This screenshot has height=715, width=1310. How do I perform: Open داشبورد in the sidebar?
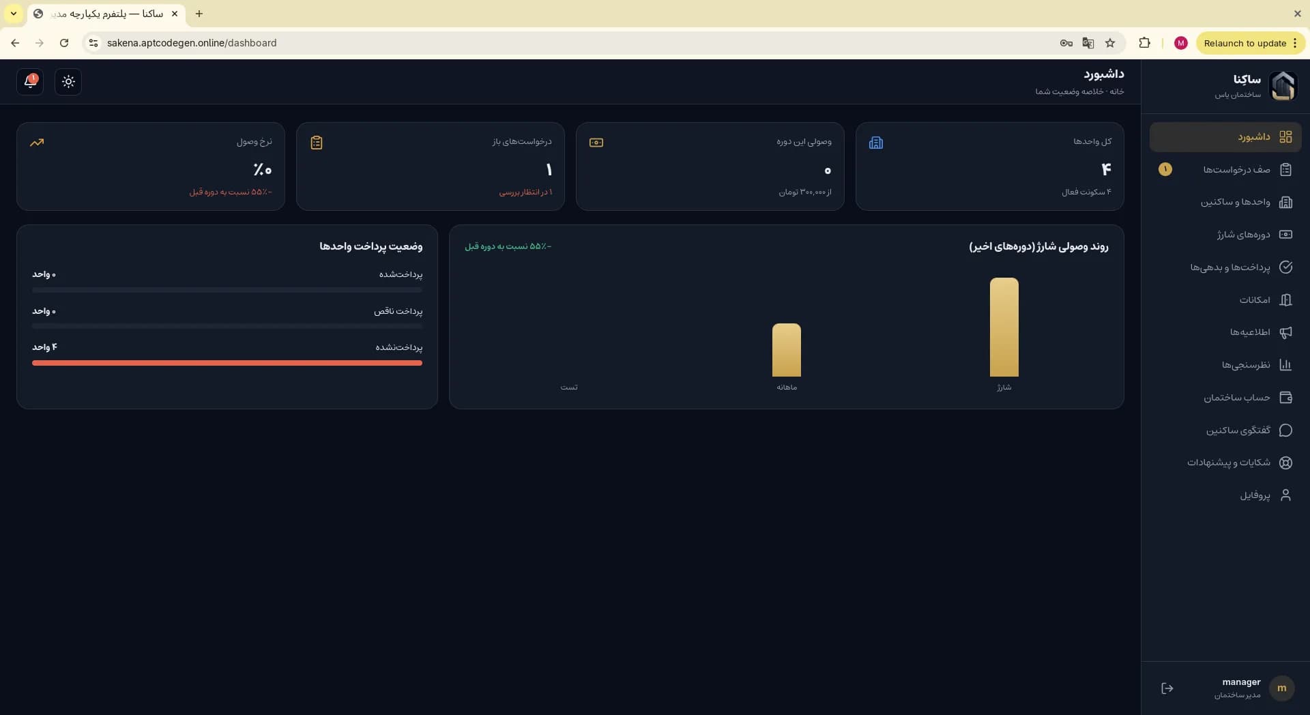pyautogui.click(x=1225, y=137)
